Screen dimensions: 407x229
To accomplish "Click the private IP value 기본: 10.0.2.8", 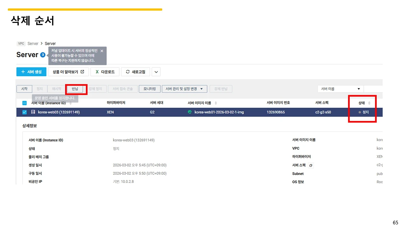I will [x=123, y=182].
